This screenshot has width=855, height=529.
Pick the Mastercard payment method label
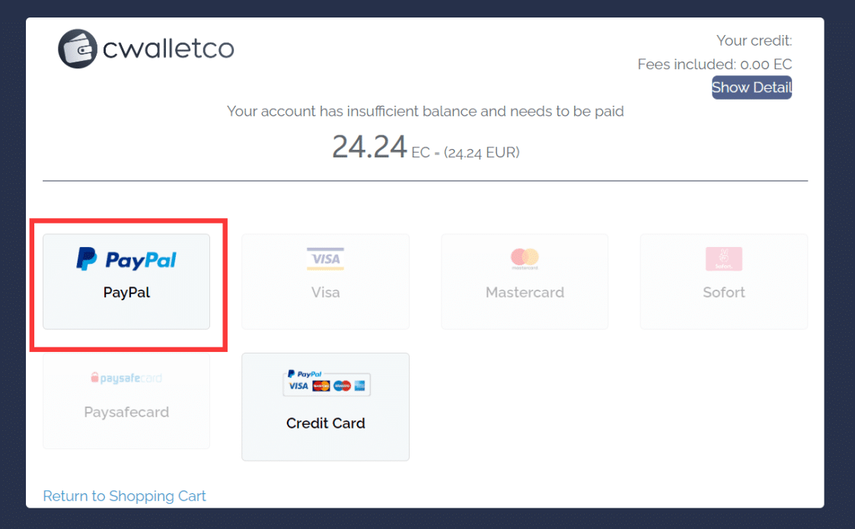pos(525,293)
